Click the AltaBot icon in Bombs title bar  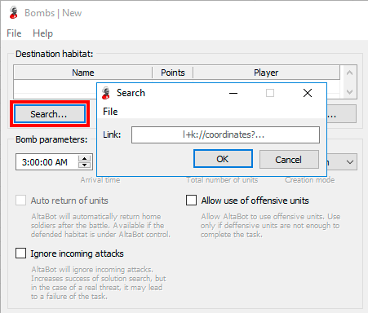tap(14, 12)
